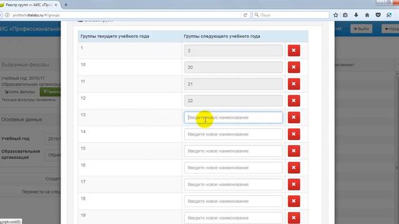Image resolution: width=399 pixels, height=224 pixels.
Task: Remove group 10 row with red X
Action: click(294, 67)
